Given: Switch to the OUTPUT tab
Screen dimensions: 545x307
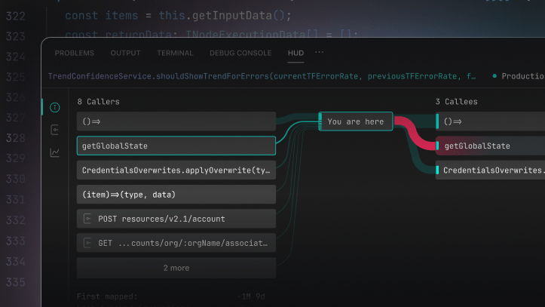Looking at the screenshot, I should coord(125,53).
